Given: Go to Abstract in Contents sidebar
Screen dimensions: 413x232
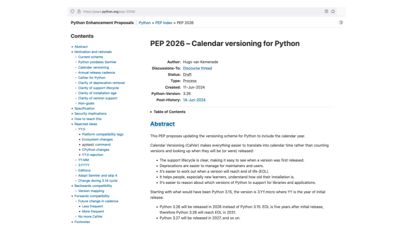Looking at the screenshot, I should pos(81,46).
